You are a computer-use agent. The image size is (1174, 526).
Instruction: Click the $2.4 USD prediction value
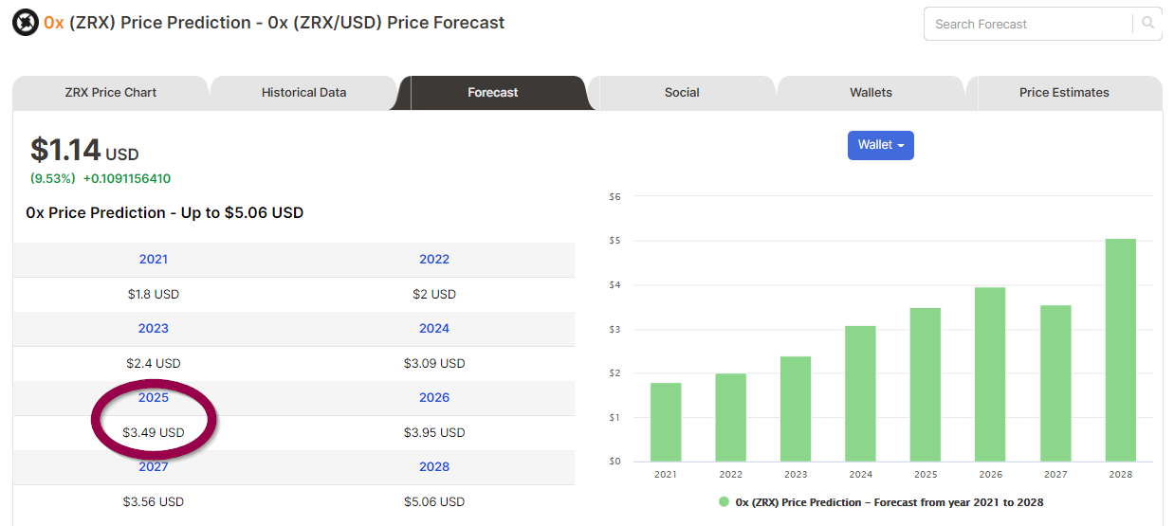coord(154,363)
